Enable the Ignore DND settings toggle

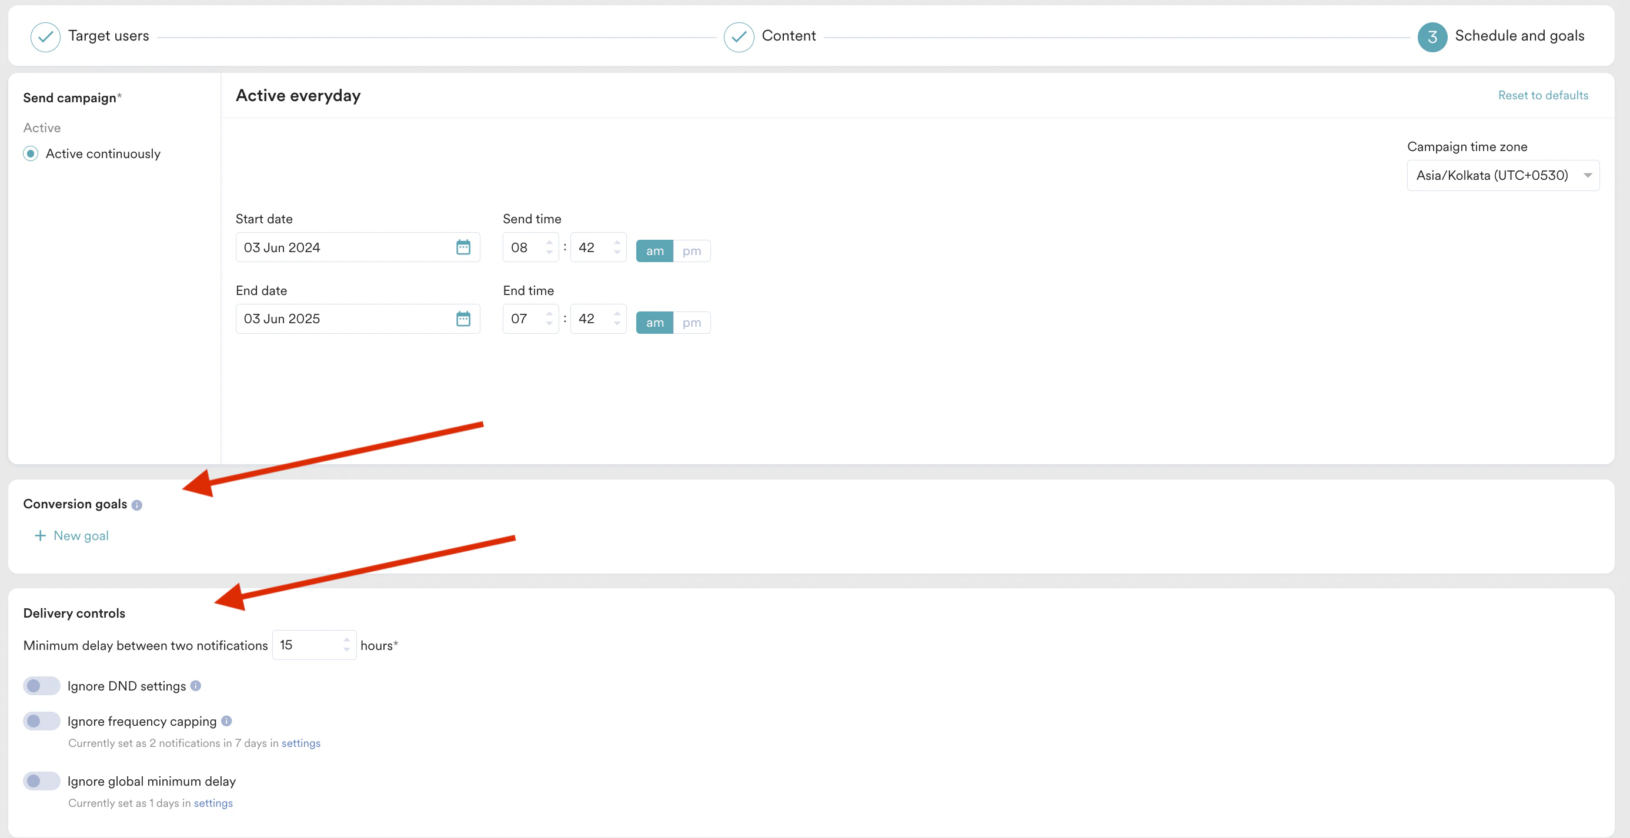41,686
